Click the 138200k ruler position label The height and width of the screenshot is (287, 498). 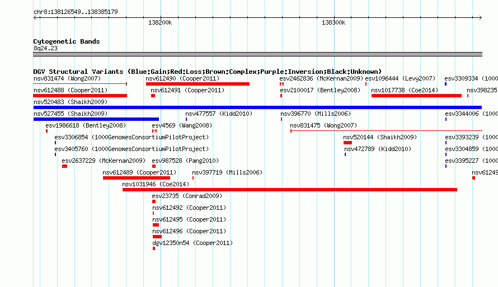click(160, 22)
